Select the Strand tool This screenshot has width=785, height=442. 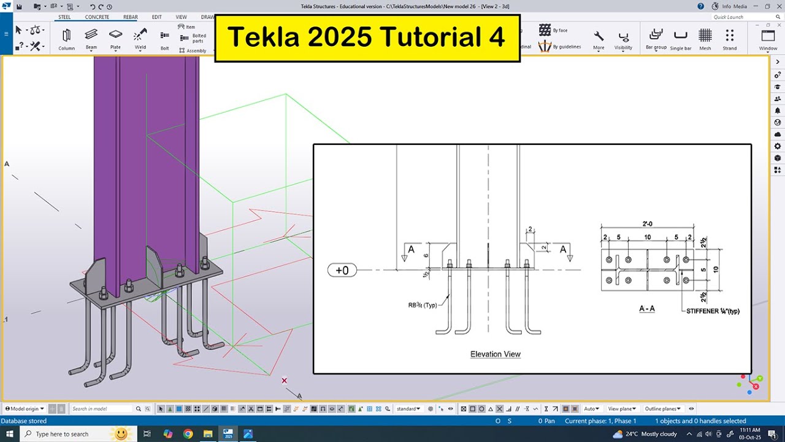(x=729, y=40)
